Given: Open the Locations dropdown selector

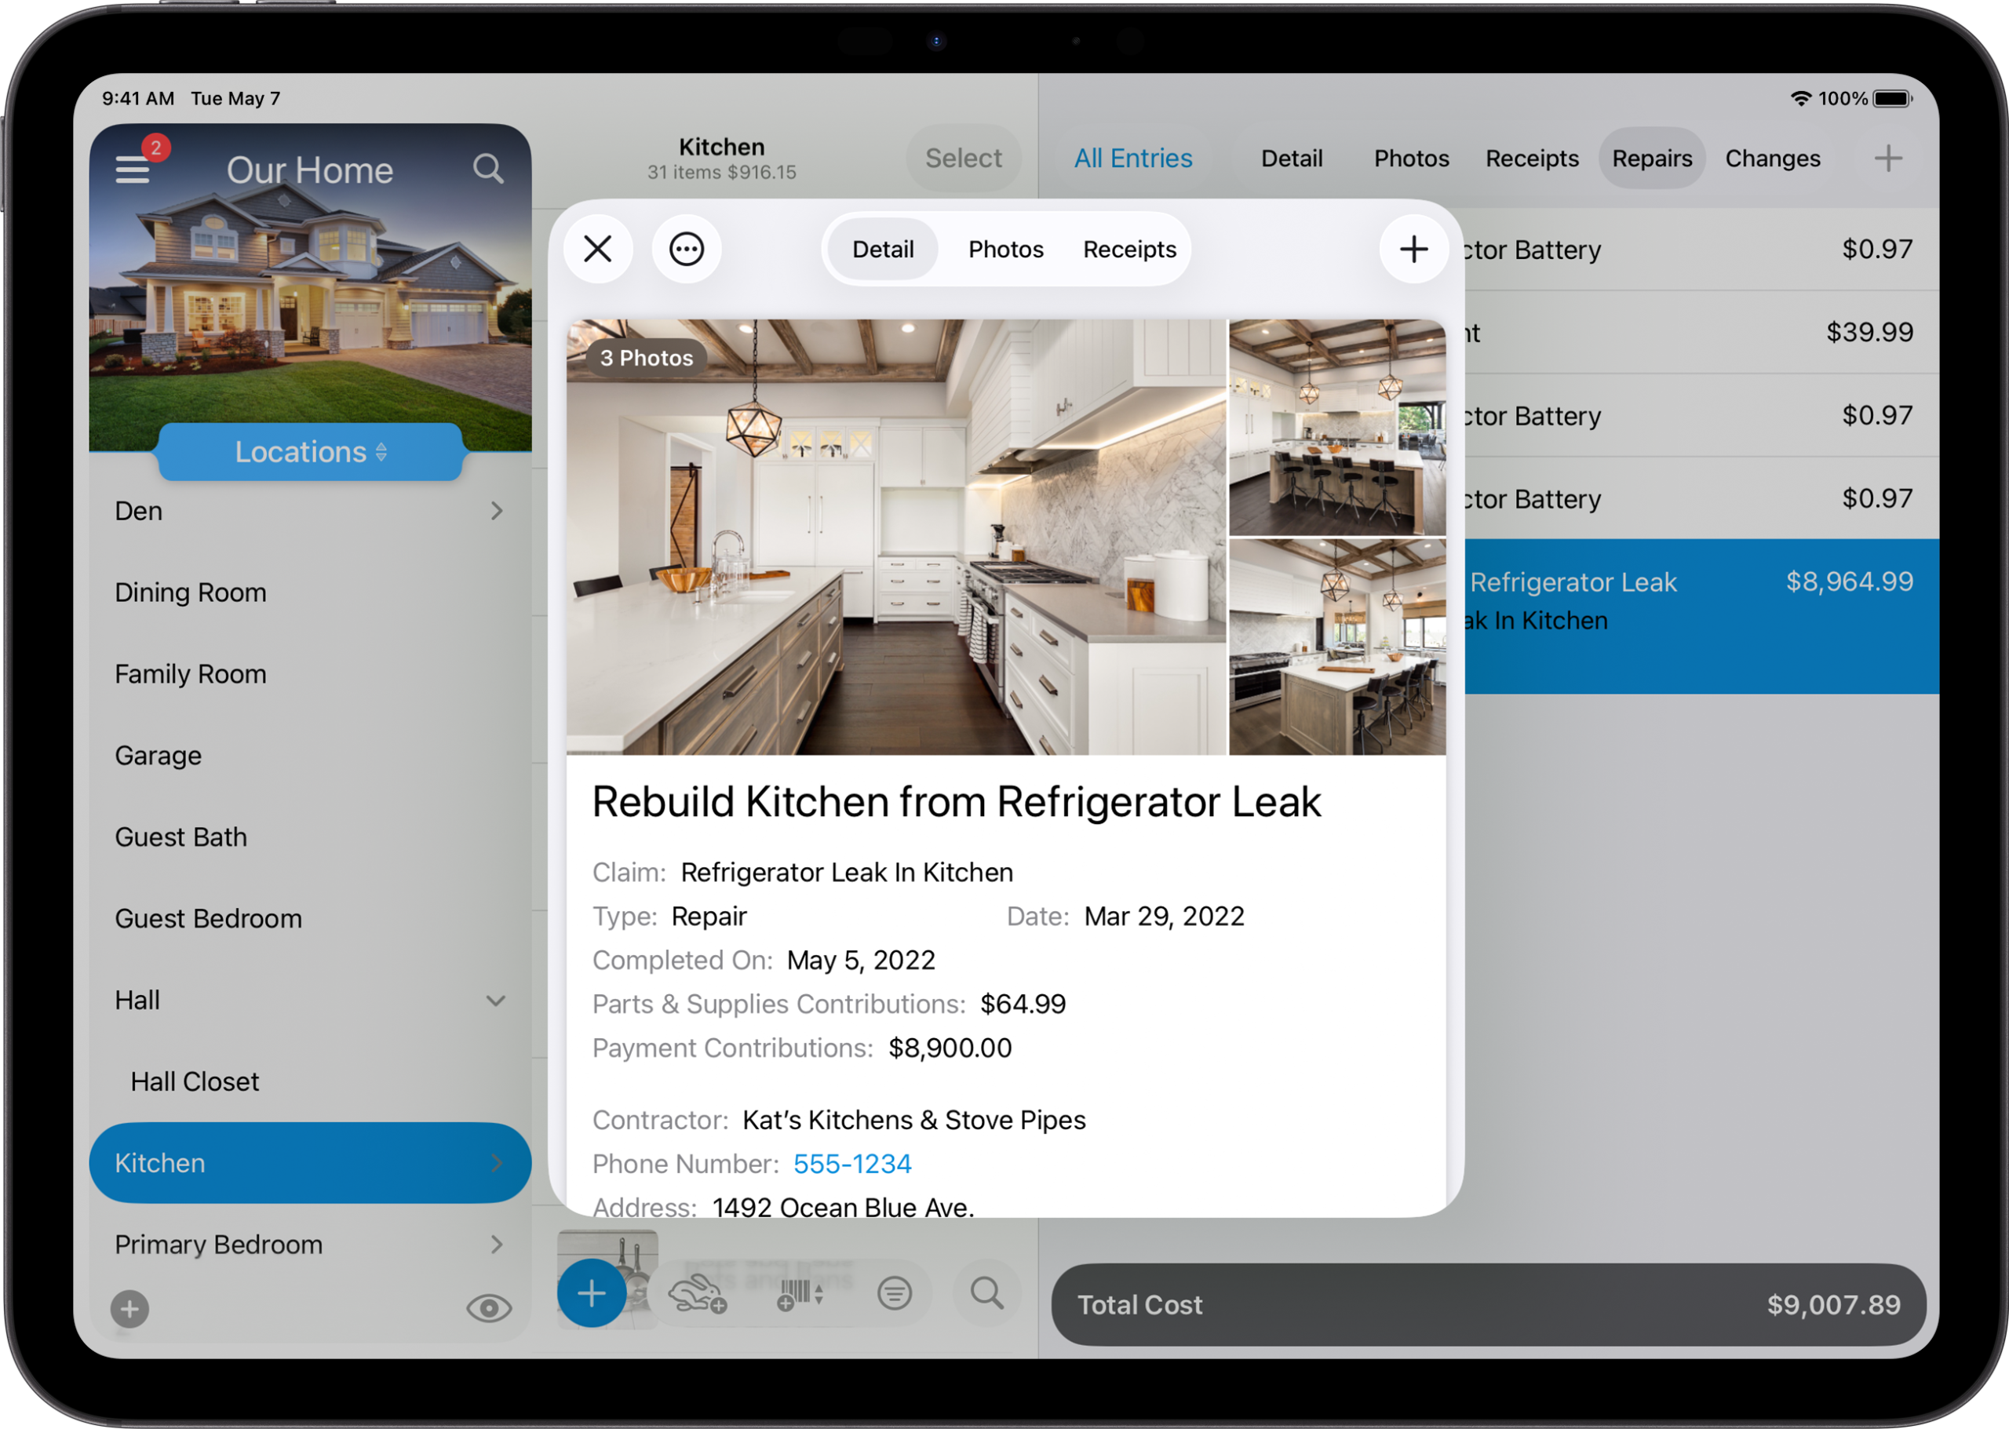Looking at the screenshot, I should [310, 451].
